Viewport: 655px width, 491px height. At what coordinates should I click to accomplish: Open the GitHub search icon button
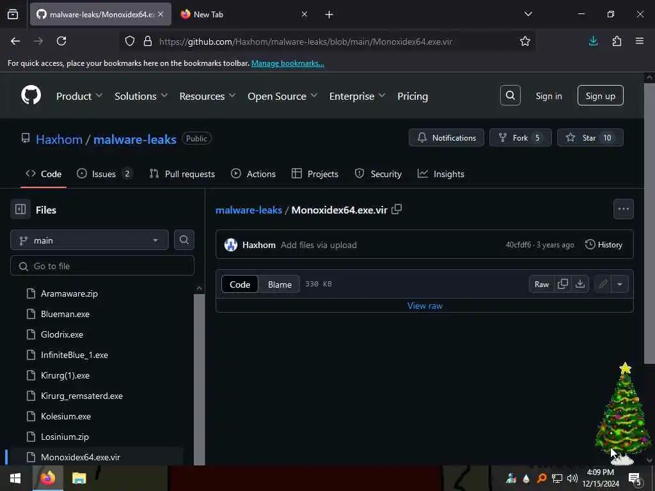[510, 96]
